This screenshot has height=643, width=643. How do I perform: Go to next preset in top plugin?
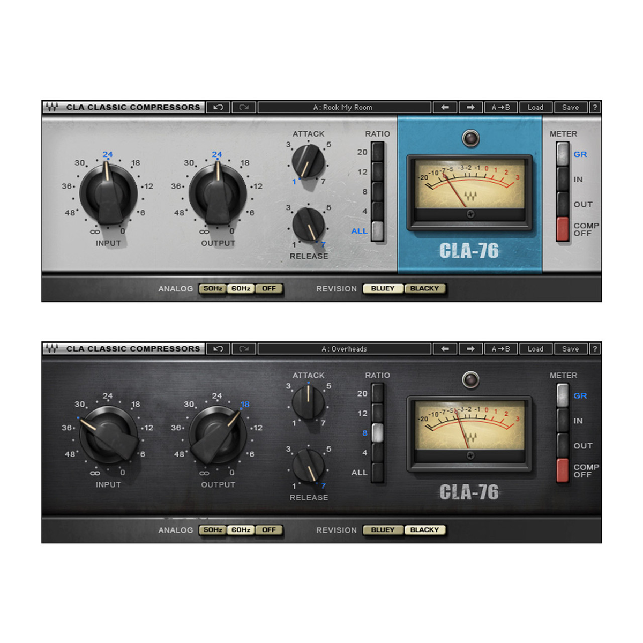pyautogui.click(x=470, y=107)
